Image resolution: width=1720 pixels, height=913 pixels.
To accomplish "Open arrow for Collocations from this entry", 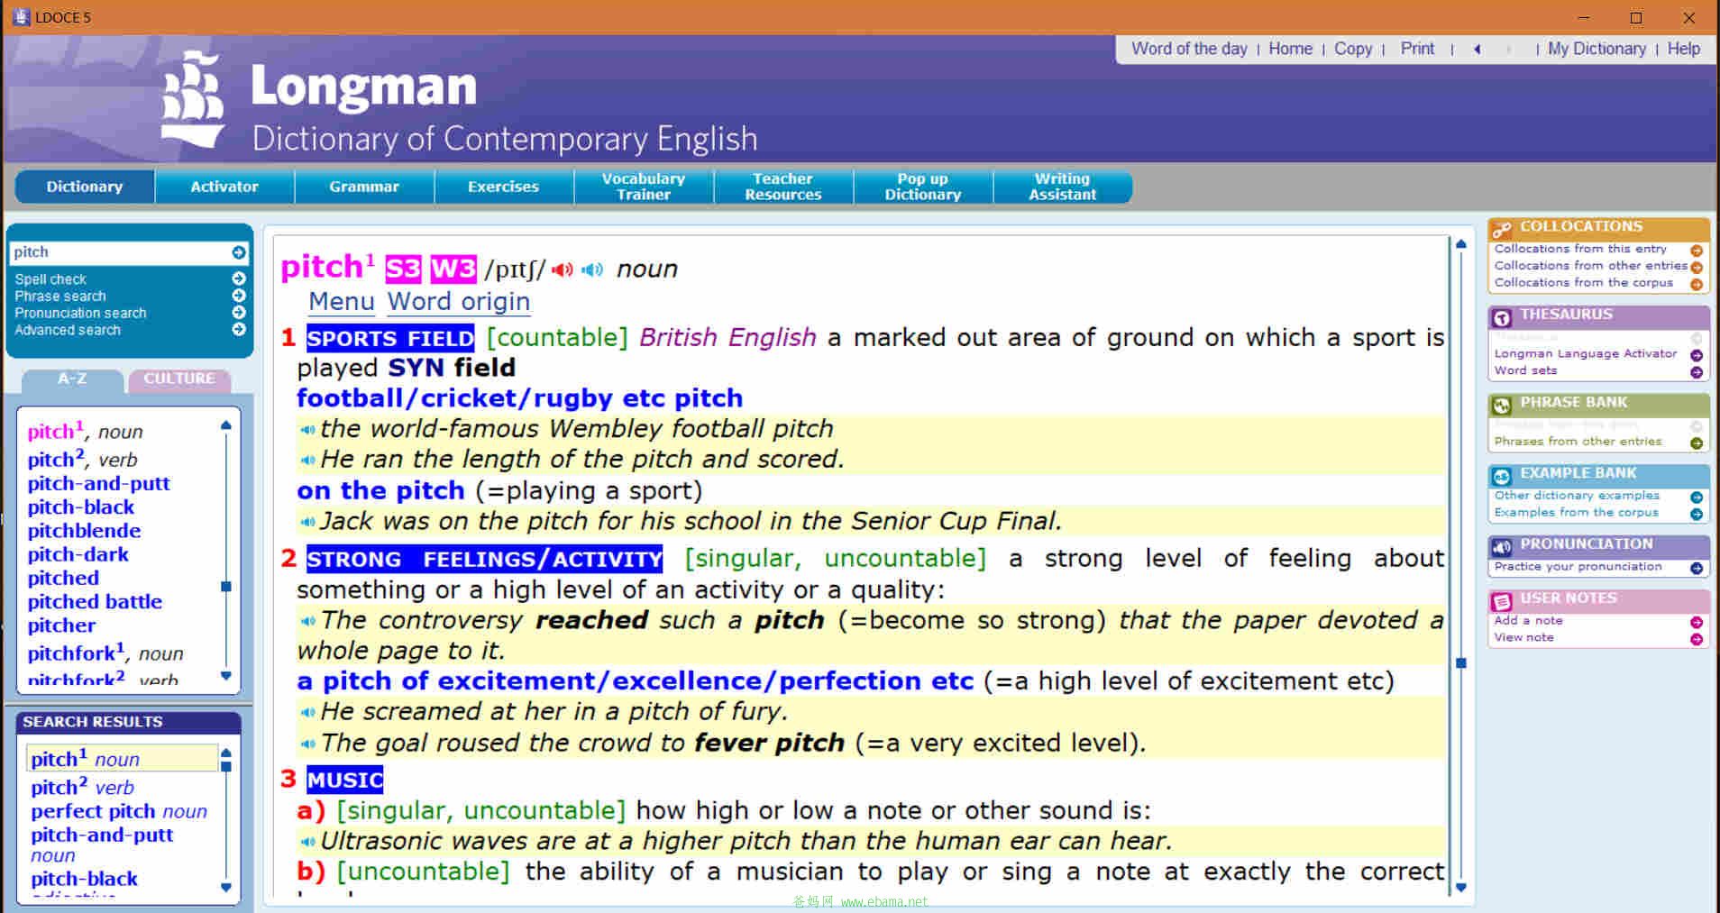I will [x=1697, y=251].
